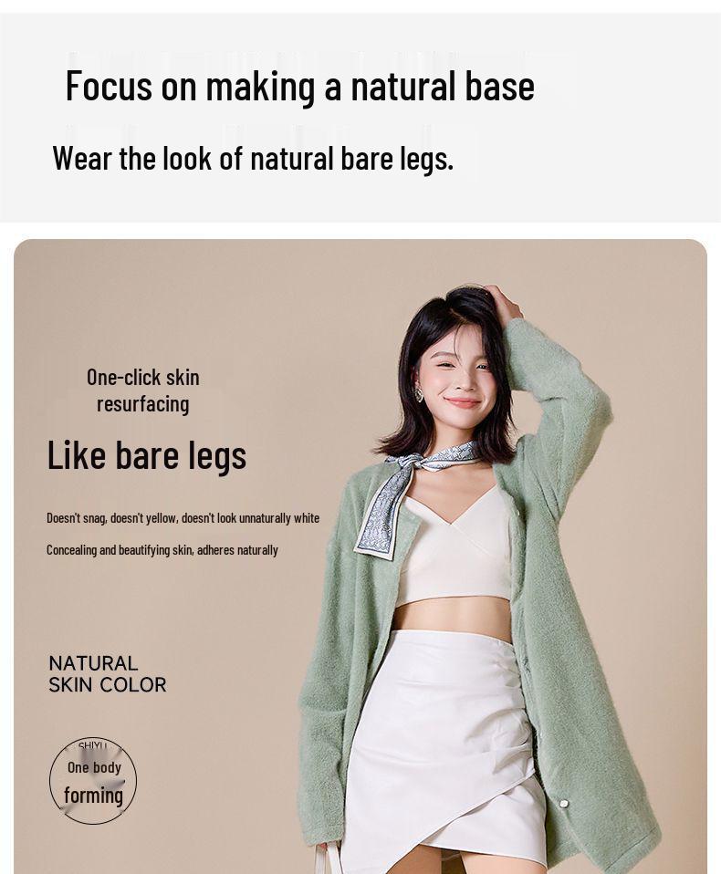Screen dimensions: 721x874
Task: Click the 'Like bare legs' heading
Action: pyautogui.click(x=147, y=456)
